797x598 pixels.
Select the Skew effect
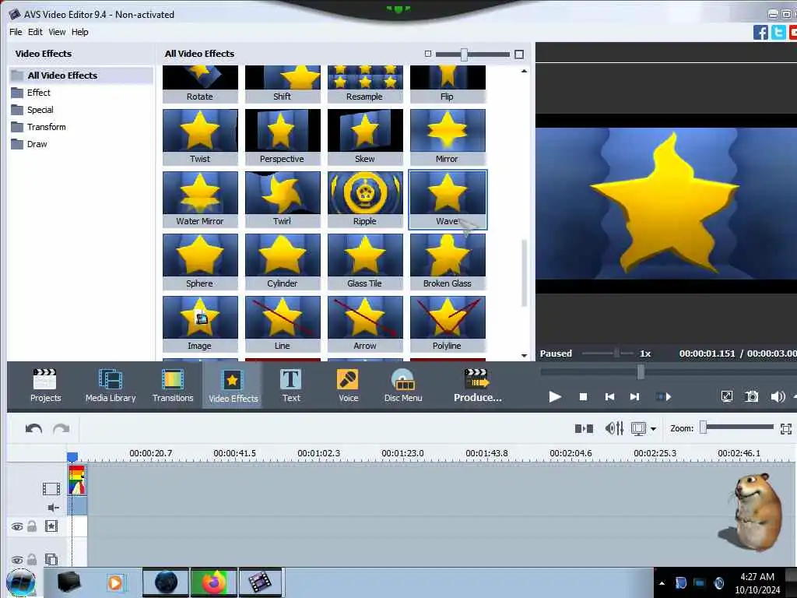point(365,137)
